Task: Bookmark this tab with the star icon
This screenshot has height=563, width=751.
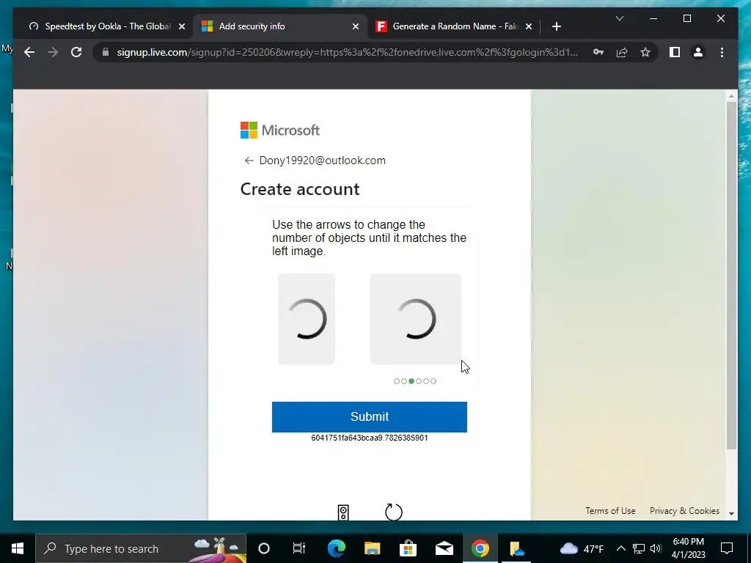Action: coord(645,52)
